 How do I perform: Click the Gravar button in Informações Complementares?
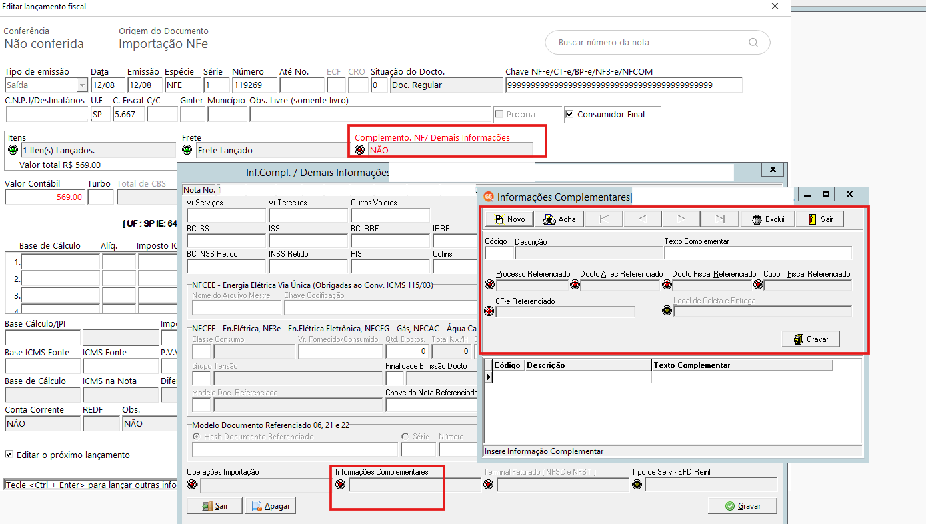[x=811, y=339]
